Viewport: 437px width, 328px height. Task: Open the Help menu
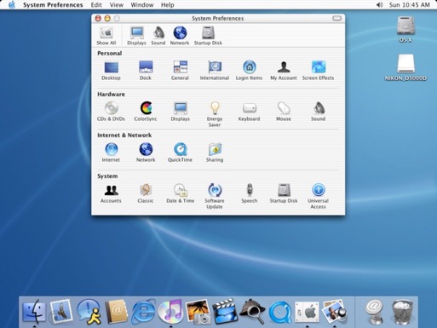pos(168,5)
